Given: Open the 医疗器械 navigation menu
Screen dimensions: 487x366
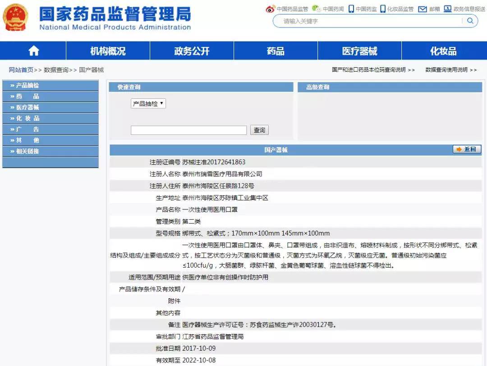Looking at the screenshot, I should [x=359, y=51].
